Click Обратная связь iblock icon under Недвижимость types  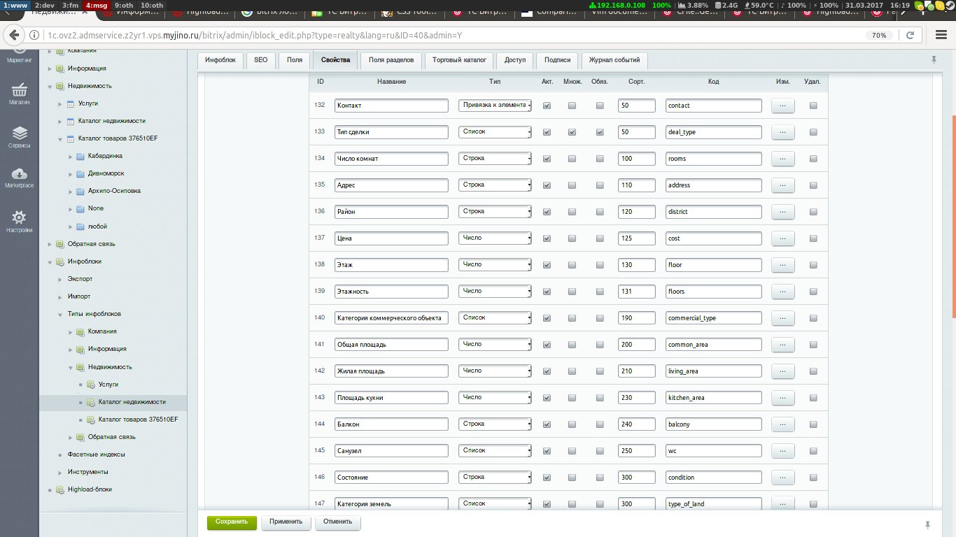tap(80, 437)
